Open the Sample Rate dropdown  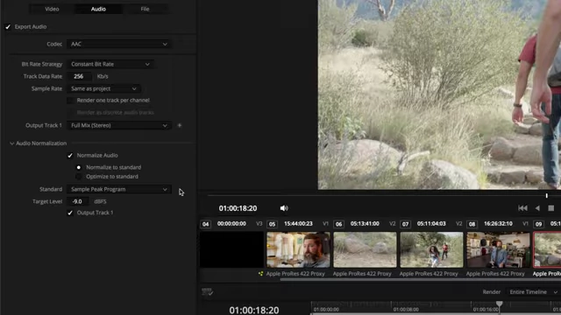pyautogui.click(x=103, y=88)
